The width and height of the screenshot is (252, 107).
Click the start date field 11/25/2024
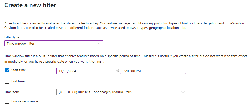tap(86, 71)
